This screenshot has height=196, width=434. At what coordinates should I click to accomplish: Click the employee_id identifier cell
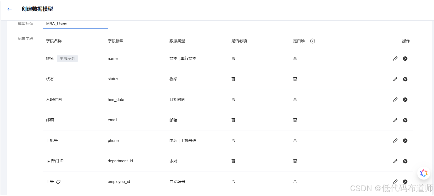click(119, 182)
